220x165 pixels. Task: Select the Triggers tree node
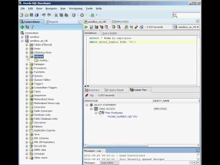[x=38, y=84]
